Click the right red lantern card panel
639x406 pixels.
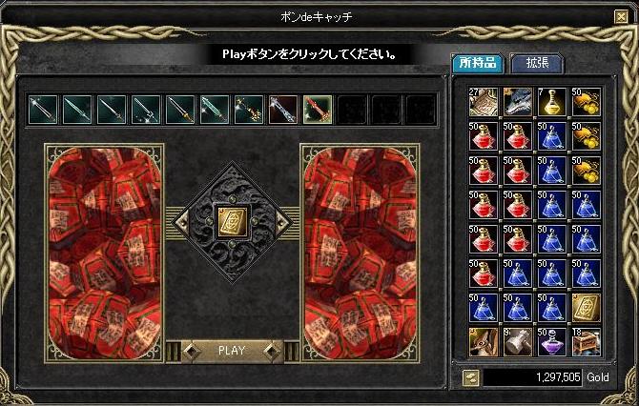pyautogui.click(x=360, y=253)
